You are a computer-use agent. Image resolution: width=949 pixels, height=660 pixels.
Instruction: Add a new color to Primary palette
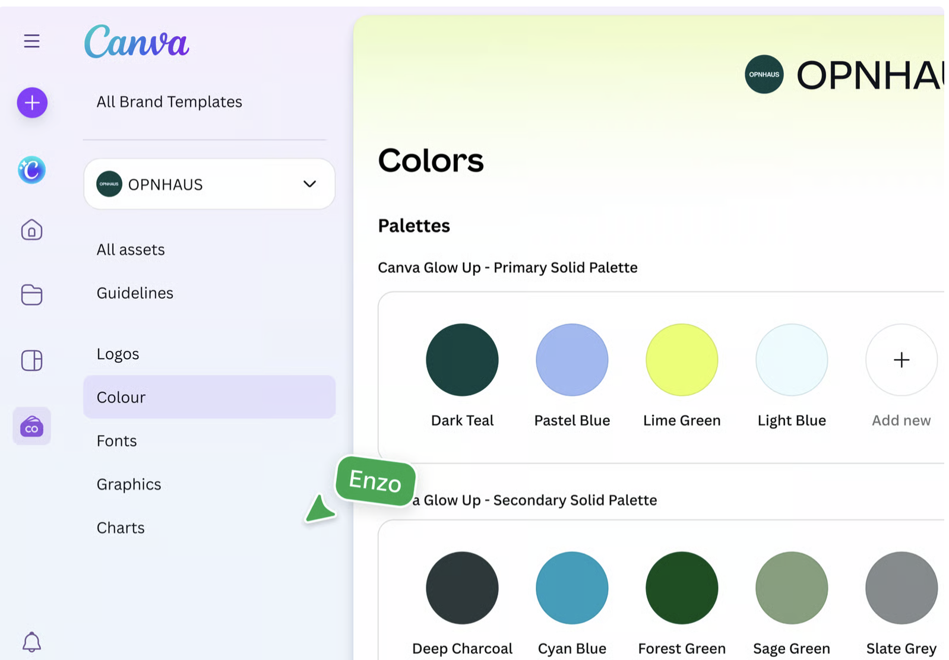pos(901,360)
